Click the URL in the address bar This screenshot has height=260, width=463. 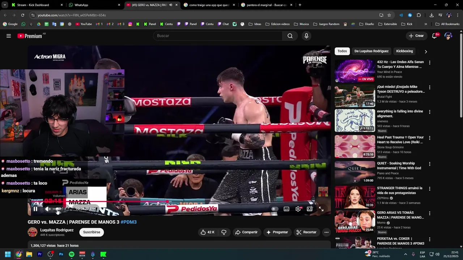[x=72, y=15]
